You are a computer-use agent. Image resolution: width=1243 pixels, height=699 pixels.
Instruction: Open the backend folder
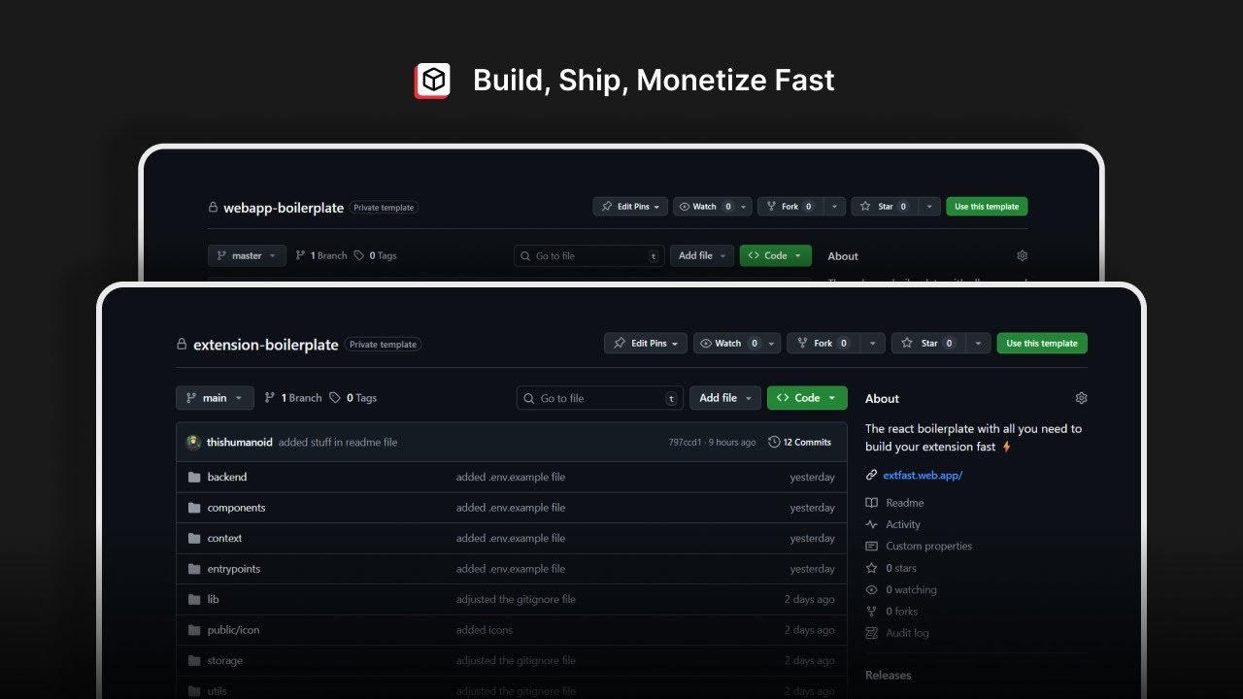(227, 477)
